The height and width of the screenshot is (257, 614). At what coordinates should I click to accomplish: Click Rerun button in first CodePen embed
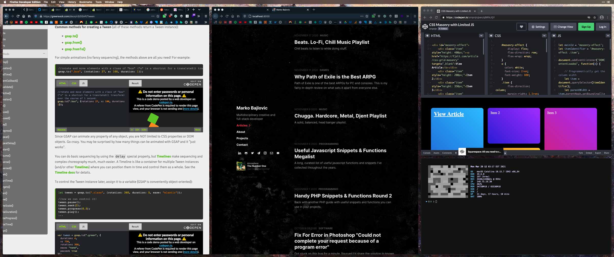198,130
